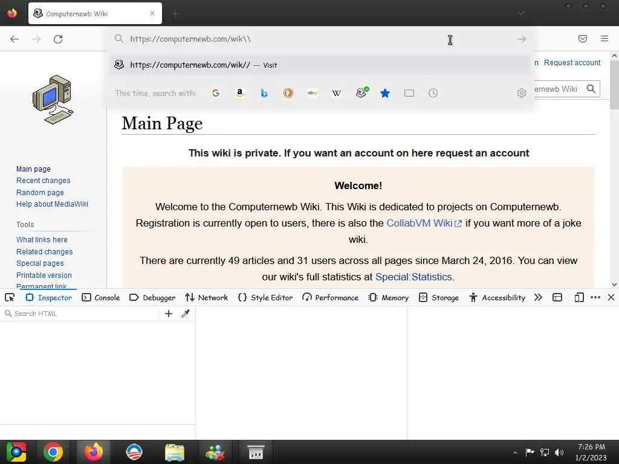Go back using the browser back arrow
Viewport: 619px width, 464px height.
15,39
